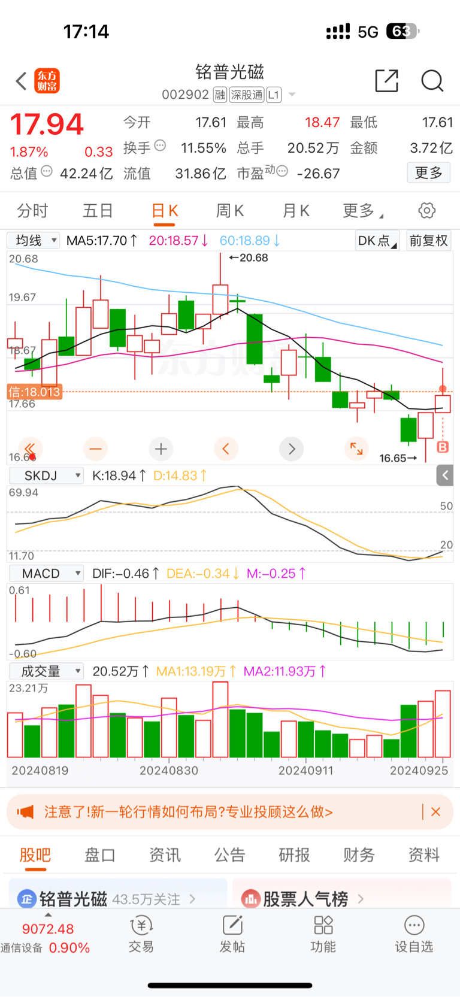Open 公告 announcements tab
The image size is (460, 997).
tap(230, 855)
